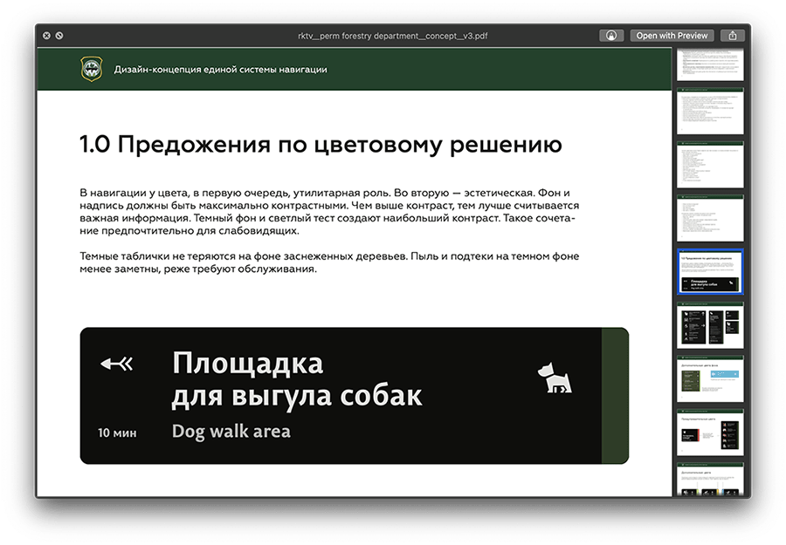Open the Share menu icon
This screenshot has width=786, height=545.
[733, 36]
